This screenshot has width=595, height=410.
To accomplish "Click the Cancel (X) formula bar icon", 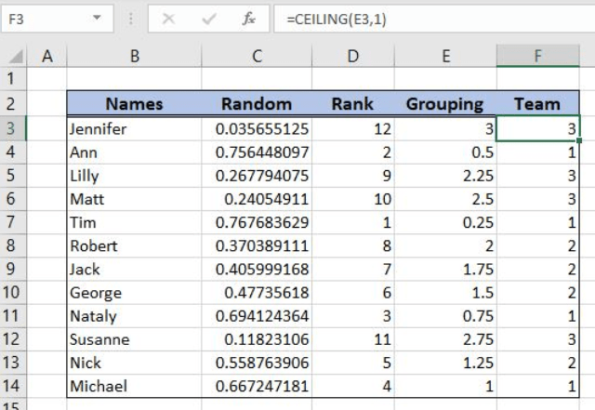I will pyautogui.click(x=168, y=19).
